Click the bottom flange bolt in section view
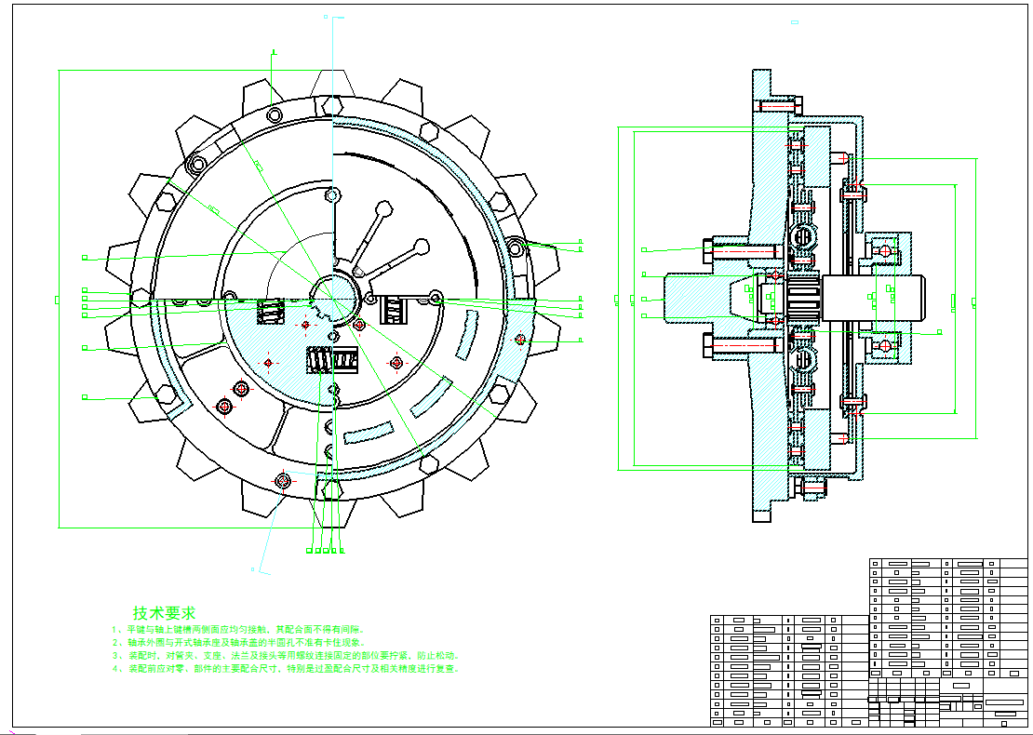The width and height of the screenshot is (1033, 735). click(812, 487)
